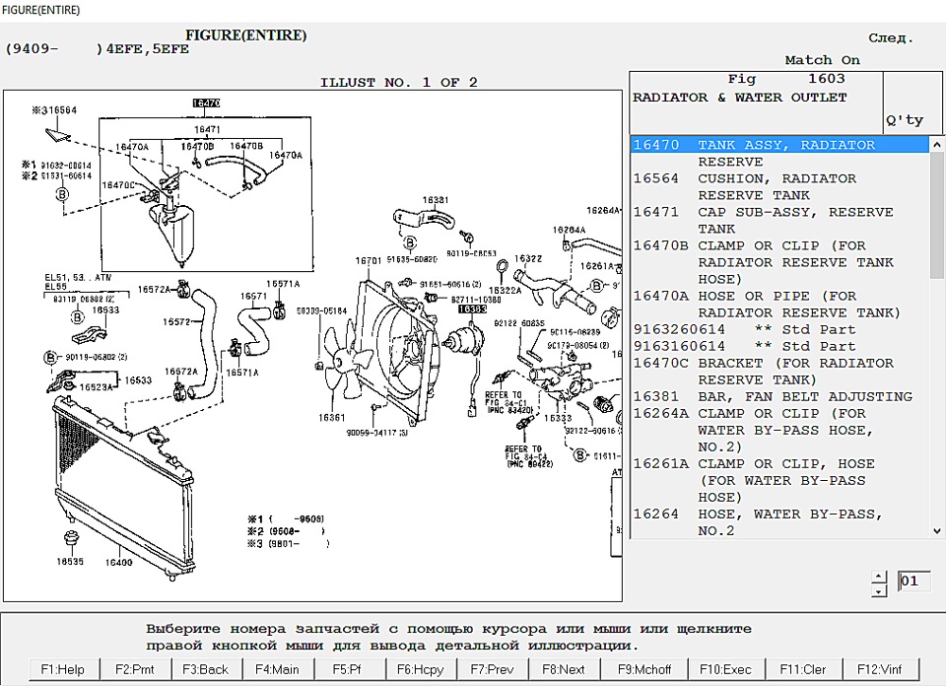The image size is (946, 686).
Task: Select 16470C BRACKET row
Action: click(779, 371)
